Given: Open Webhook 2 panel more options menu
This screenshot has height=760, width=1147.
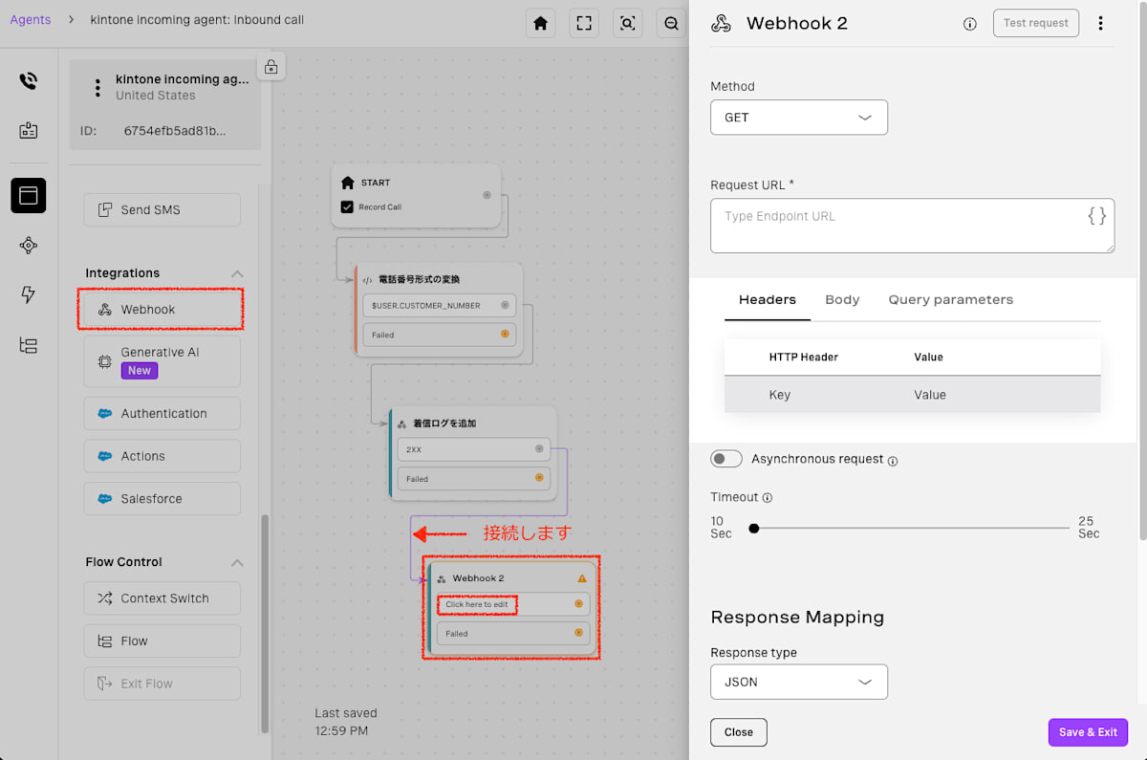Looking at the screenshot, I should [x=1100, y=23].
